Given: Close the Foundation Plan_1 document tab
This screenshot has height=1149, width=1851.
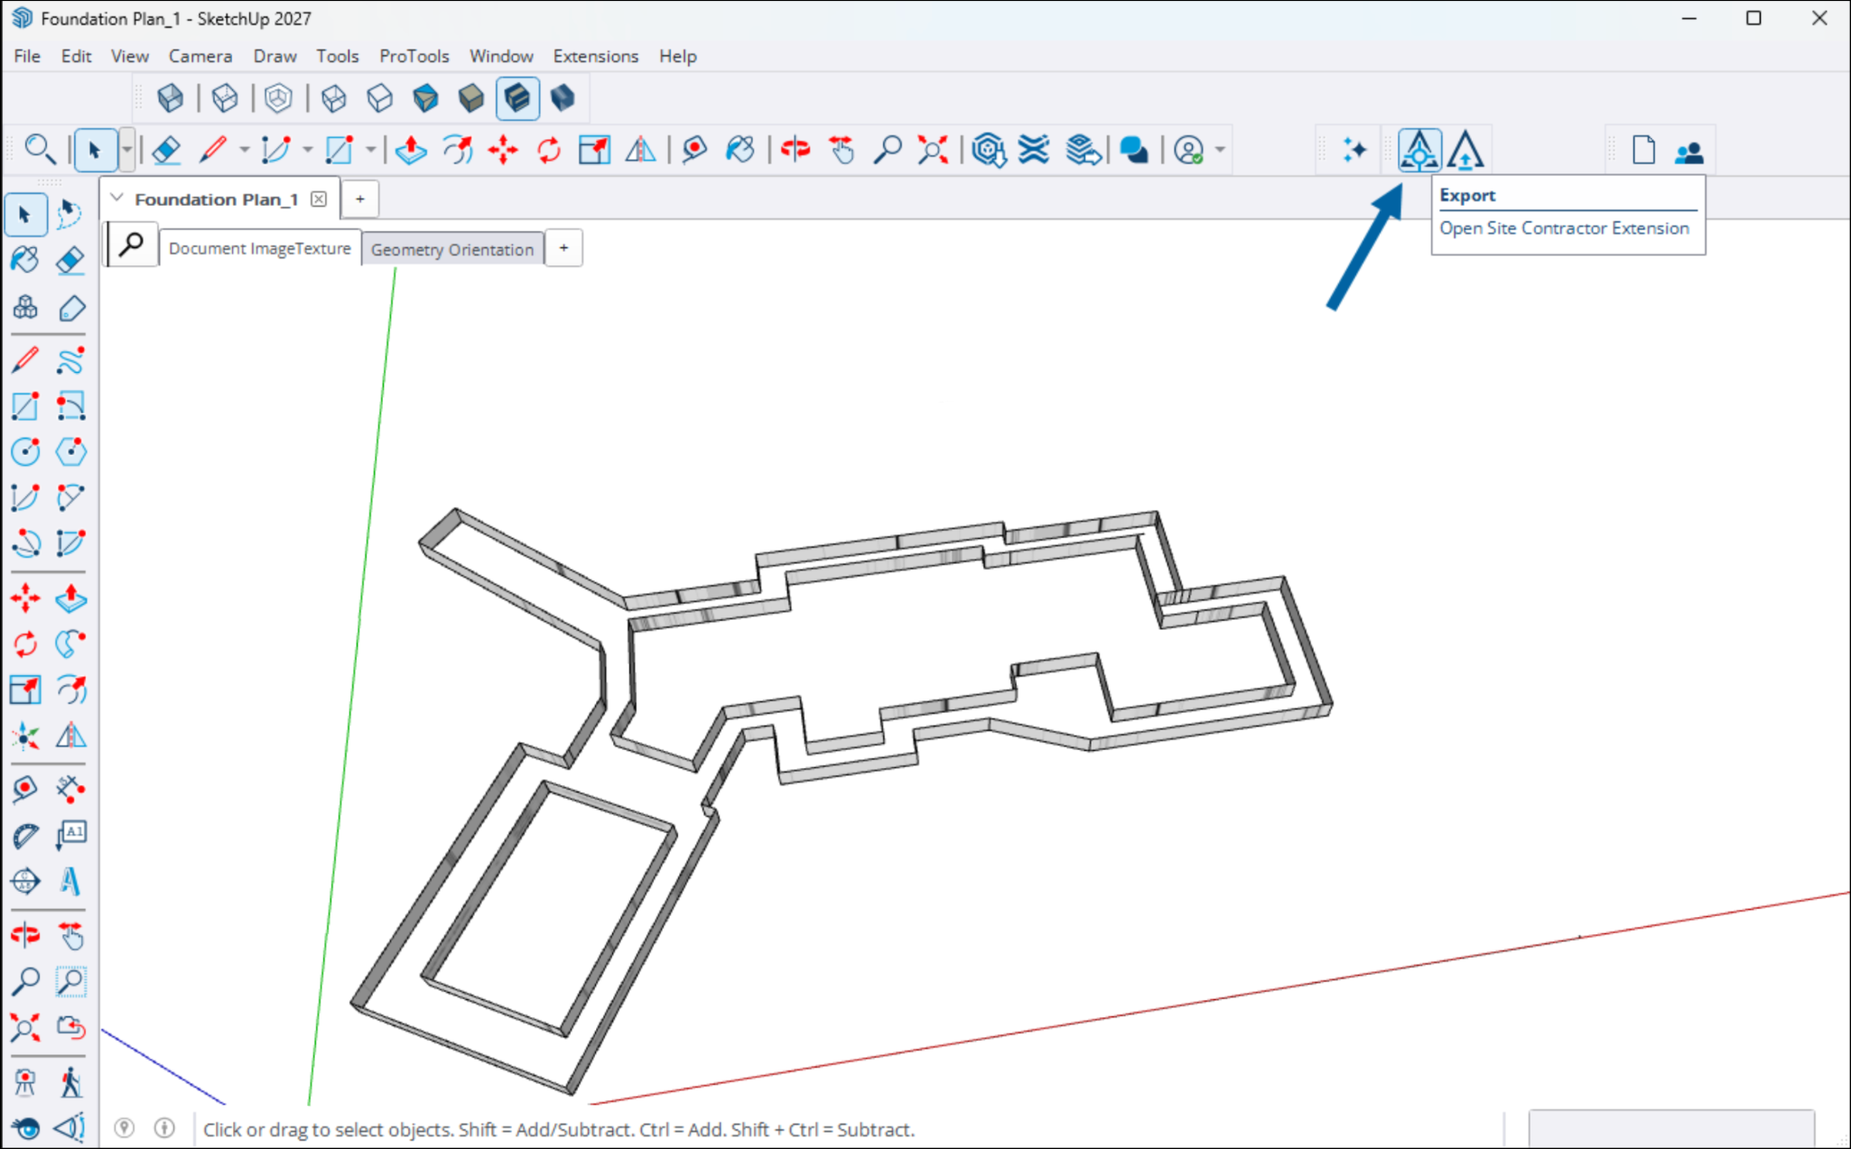Looking at the screenshot, I should point(319,199).
